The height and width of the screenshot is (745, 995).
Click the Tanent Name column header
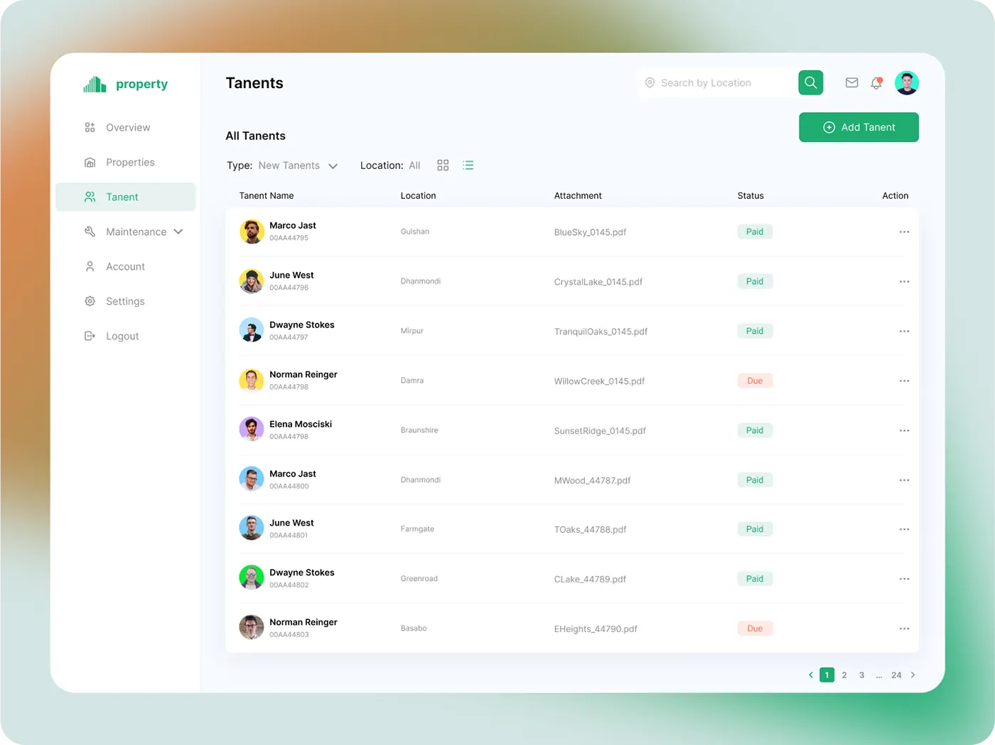pos(267,196)
